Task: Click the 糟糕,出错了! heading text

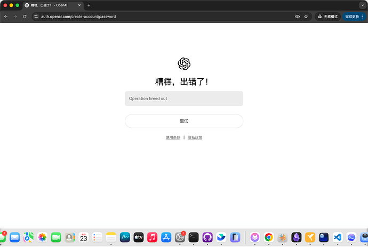Action: [182, 82]
